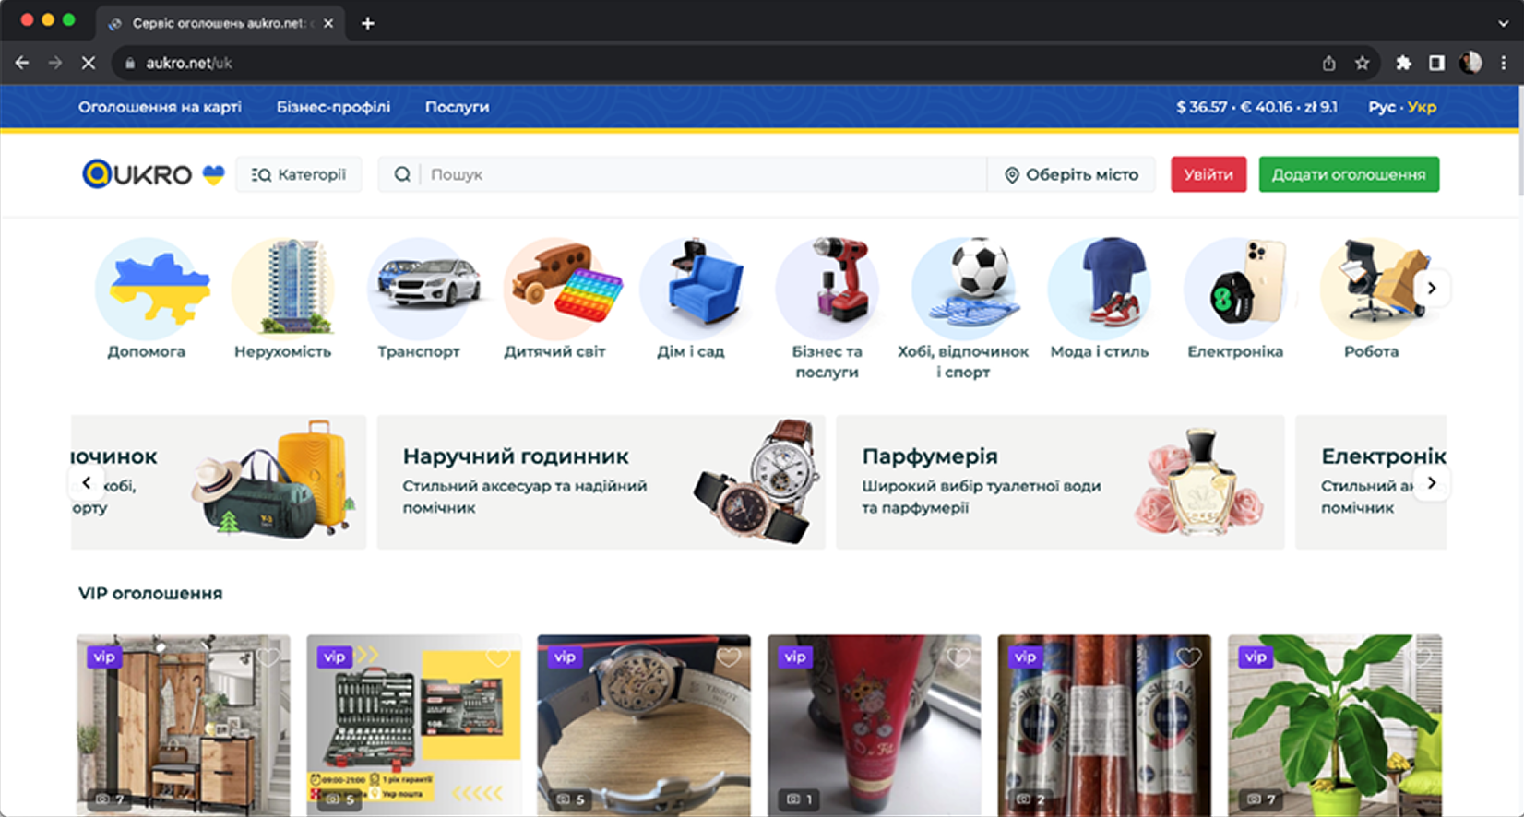This screenshot has width=1524, height=817.
Task: Open the browser extensions puzzle icon
Action: point(1403,63)
